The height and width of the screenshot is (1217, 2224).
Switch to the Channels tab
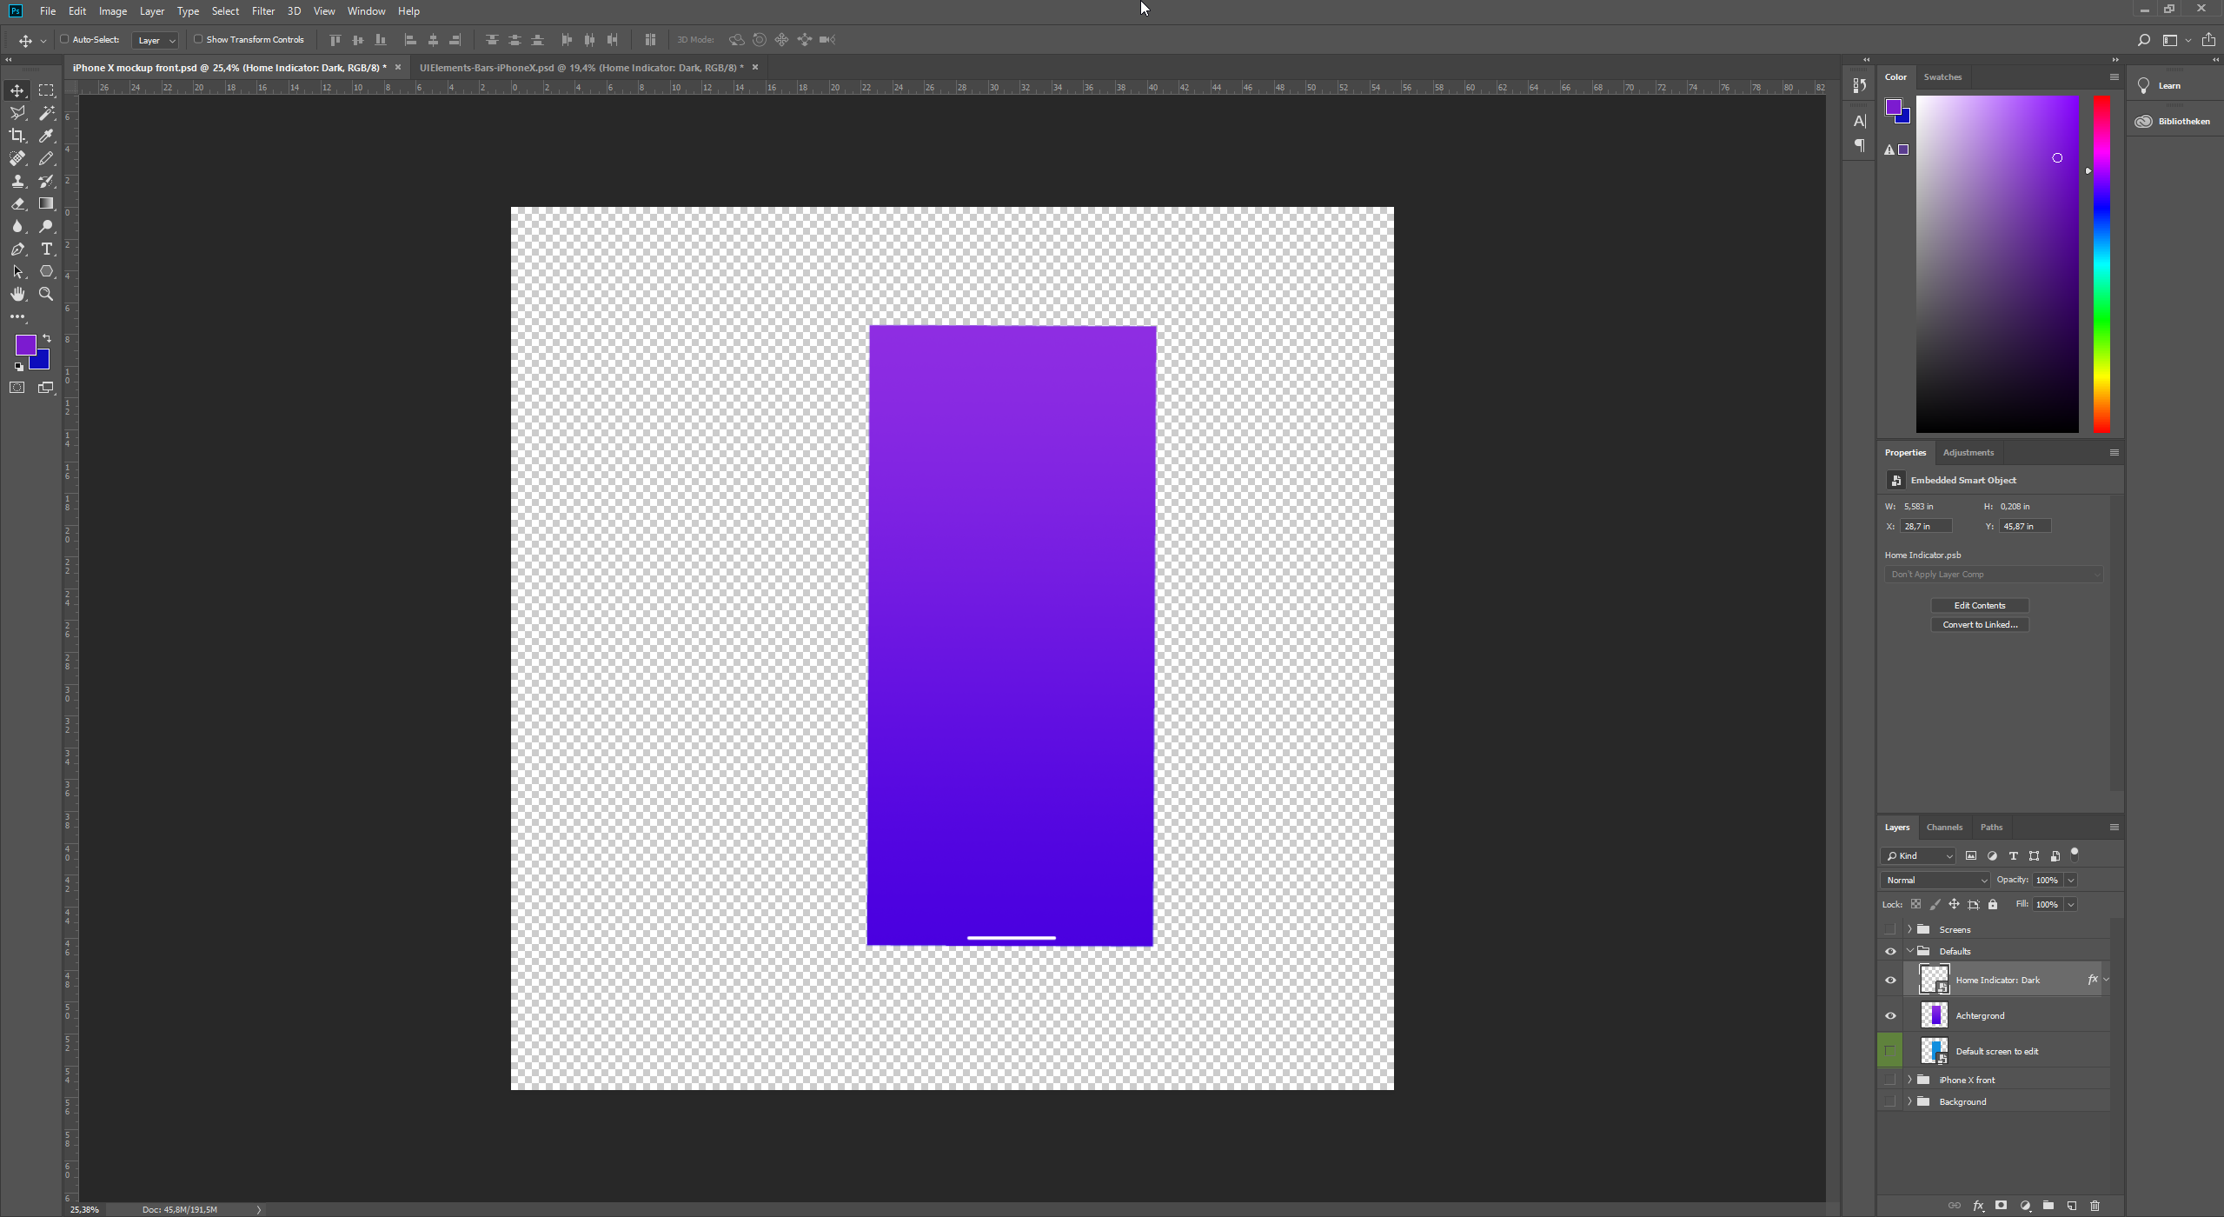1944,827
